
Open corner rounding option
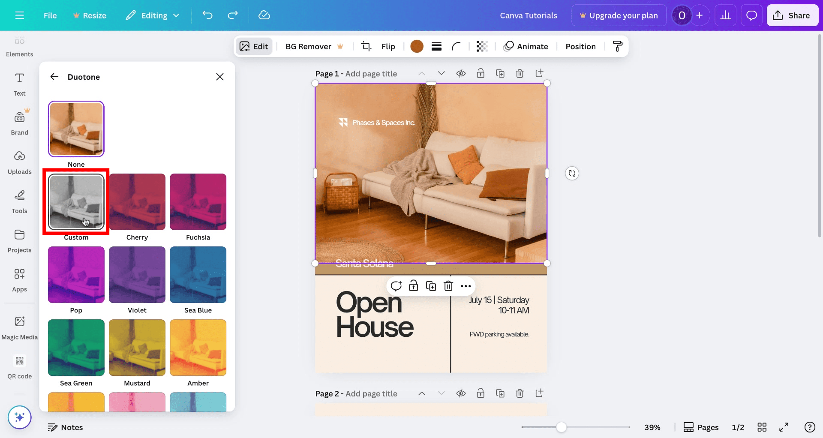(x=456, y=46)
